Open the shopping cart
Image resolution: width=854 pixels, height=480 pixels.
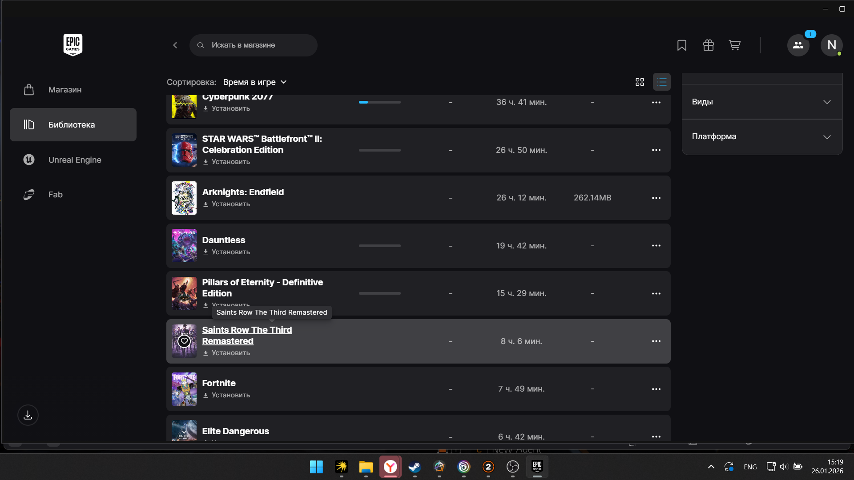tap(734, 45)
